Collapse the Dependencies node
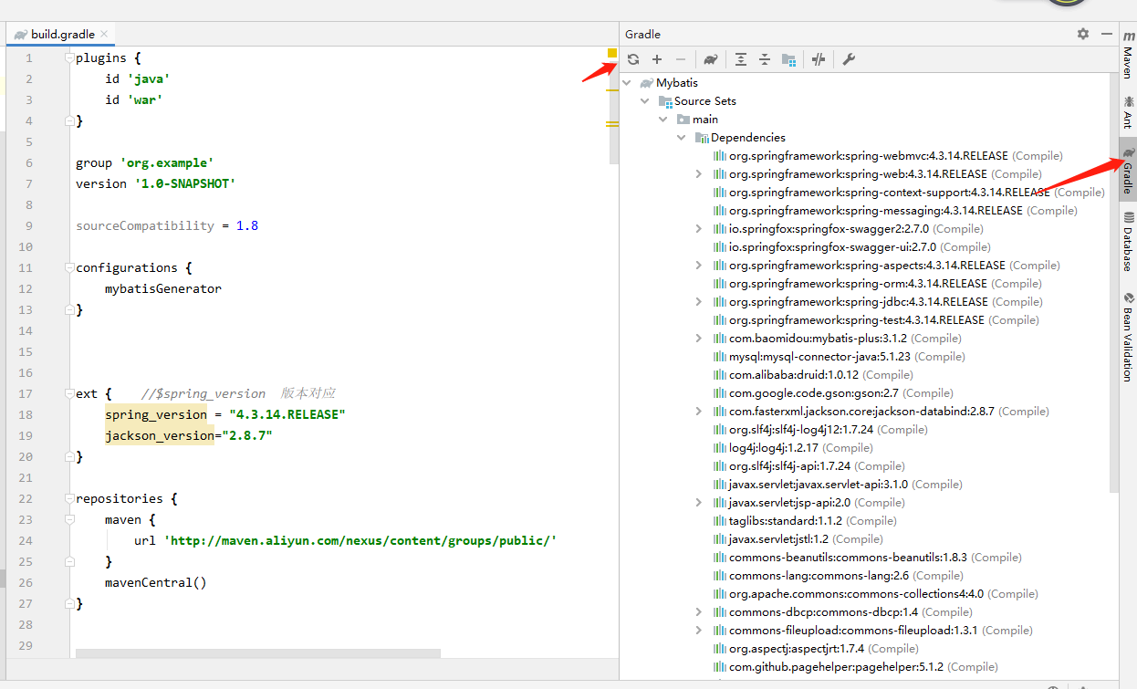Image resolution: width=1137 pixels, height=689 pixels. [682, 138]
